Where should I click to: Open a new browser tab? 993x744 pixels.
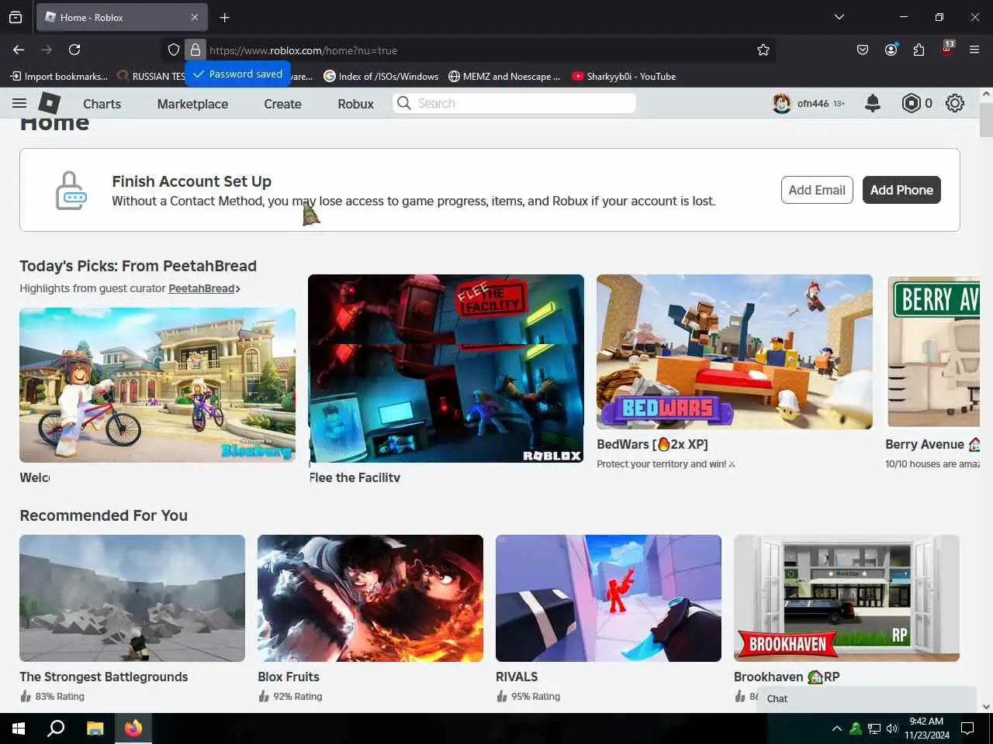click(x=224, y=17)
